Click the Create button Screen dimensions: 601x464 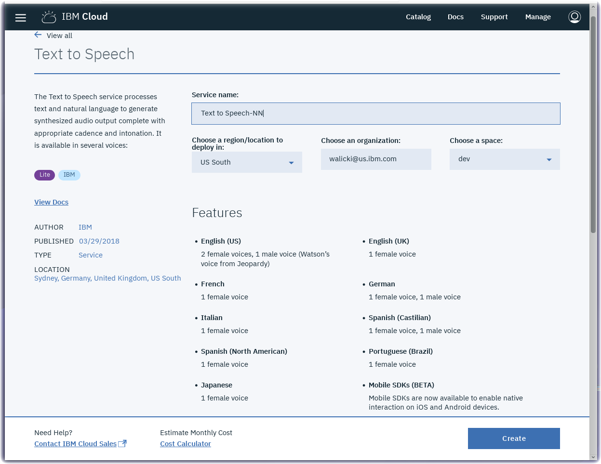coord(514,438)
